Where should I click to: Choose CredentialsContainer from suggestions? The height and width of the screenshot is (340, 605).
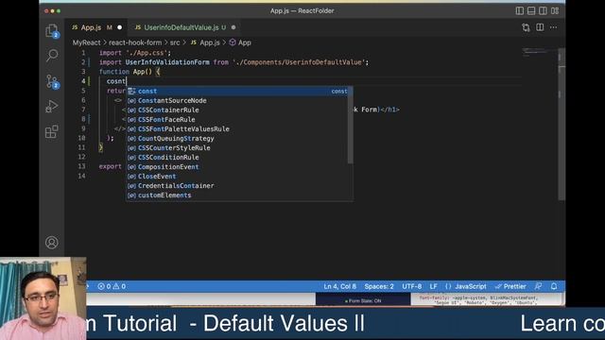point(237,185)
